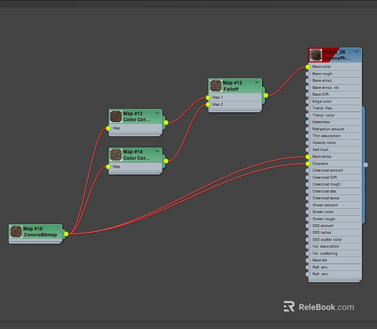This screenshot has height=329, width=377.
Task: Click the Base IOR input socket
Action: tap(308, 95)
